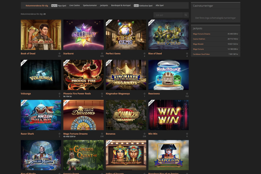Launch Razor Shark from its thumbnail

41,115
